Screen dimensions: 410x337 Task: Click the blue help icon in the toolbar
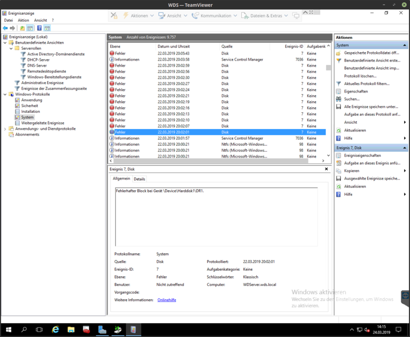coord(40,28)
